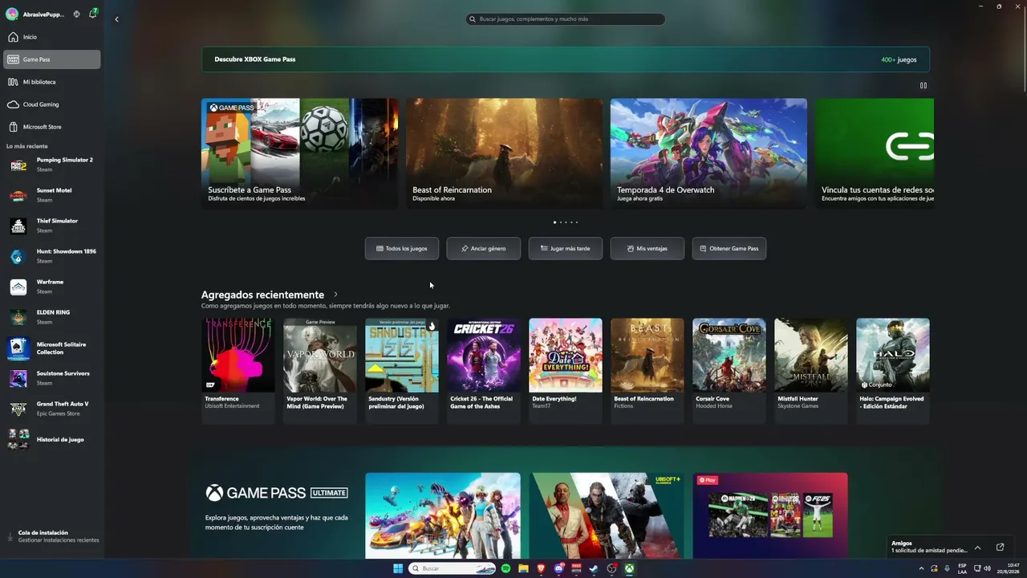Screen dimensions: 1027x578
Task: Open the Mistfall Hunter tile
Action: pyautogui.click(x=811, y=370)
